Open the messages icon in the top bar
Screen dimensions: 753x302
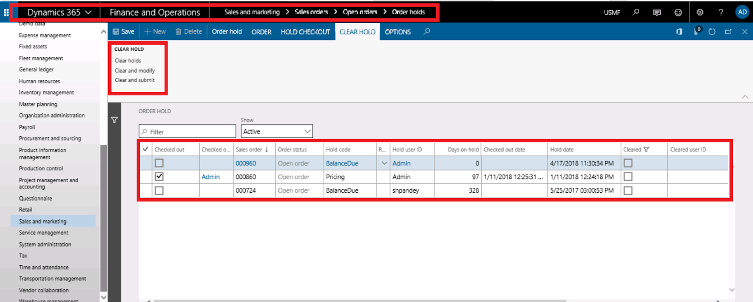pos(657,13)
